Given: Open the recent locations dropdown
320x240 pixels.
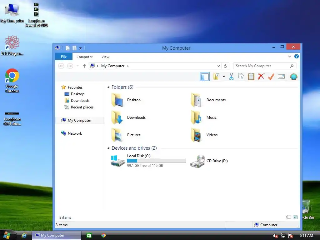Looking at the screenshot, I should [77, 66].
